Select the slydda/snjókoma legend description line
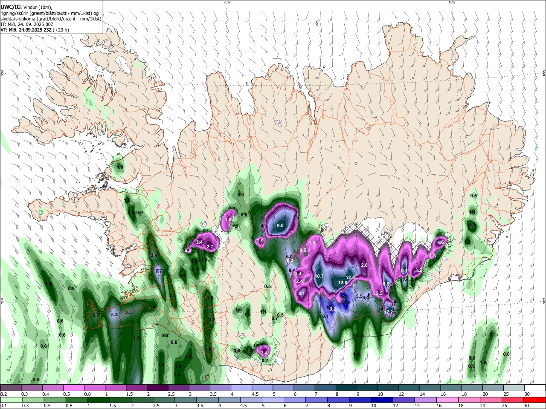 coord(51,19)
